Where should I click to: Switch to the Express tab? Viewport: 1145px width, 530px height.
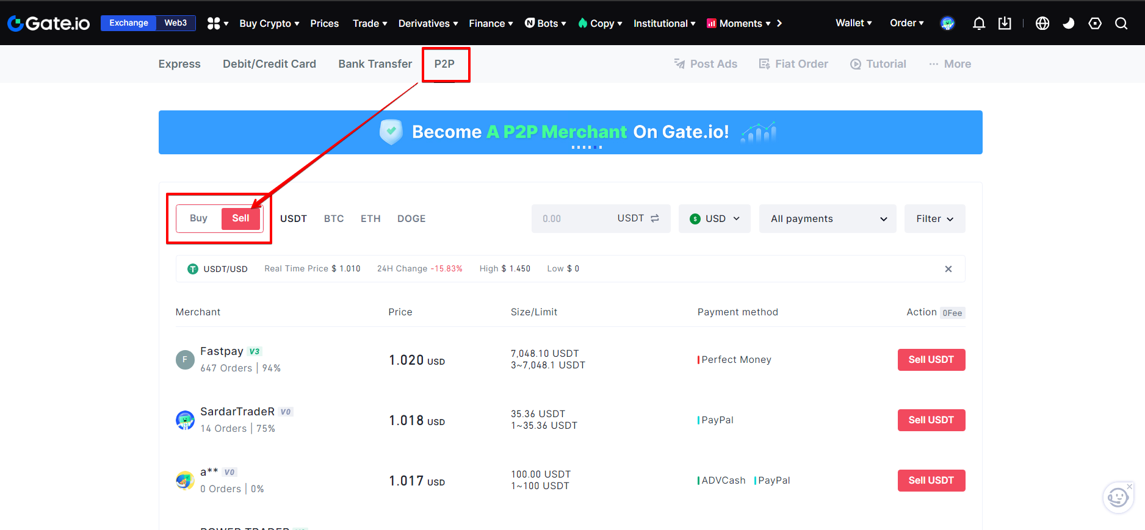pos(179,64)
